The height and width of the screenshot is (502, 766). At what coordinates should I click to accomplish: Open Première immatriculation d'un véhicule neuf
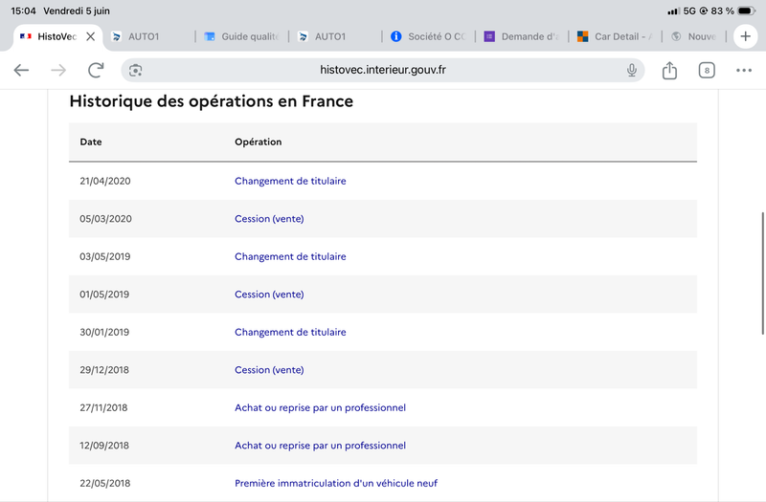click(x=336, y=484)
